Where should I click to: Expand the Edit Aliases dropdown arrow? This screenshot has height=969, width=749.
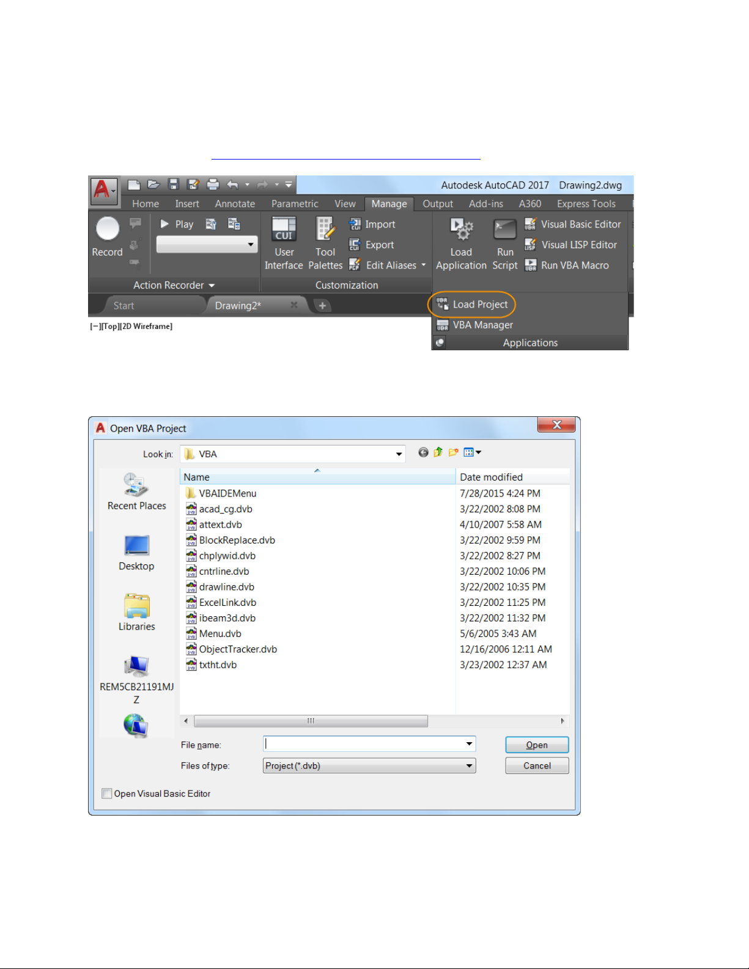pos(424,265)
